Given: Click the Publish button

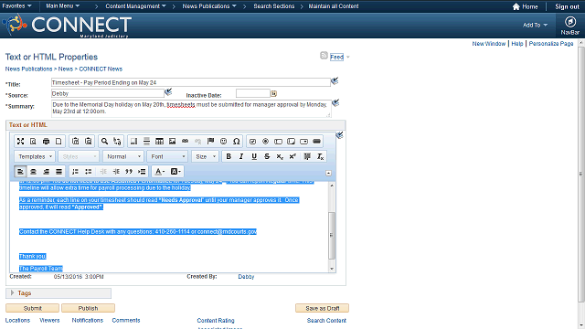Looking at the screenshot, I should (88, 308).
